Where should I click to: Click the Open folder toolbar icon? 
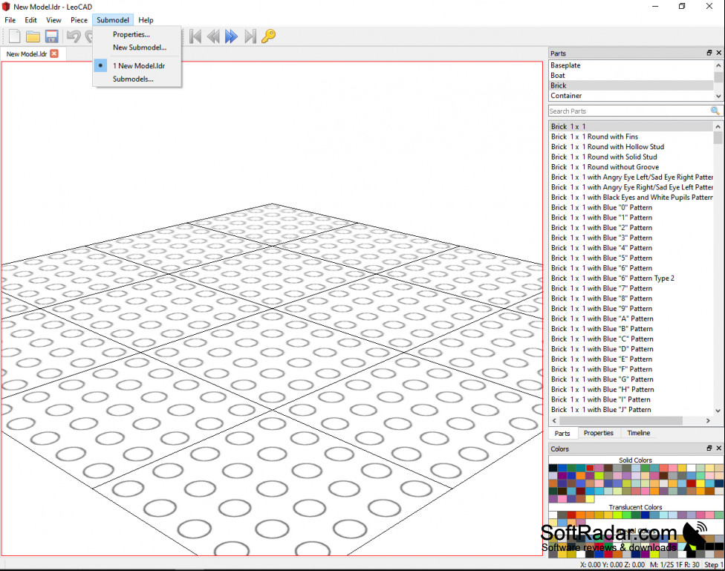click(33, 36)
